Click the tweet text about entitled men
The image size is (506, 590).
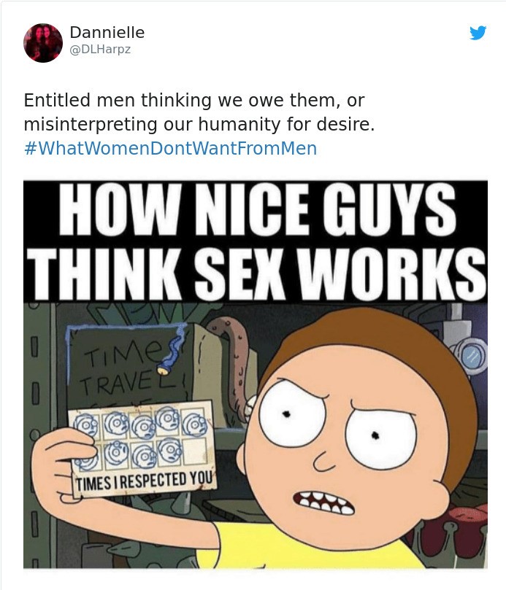tap(199, 112)
